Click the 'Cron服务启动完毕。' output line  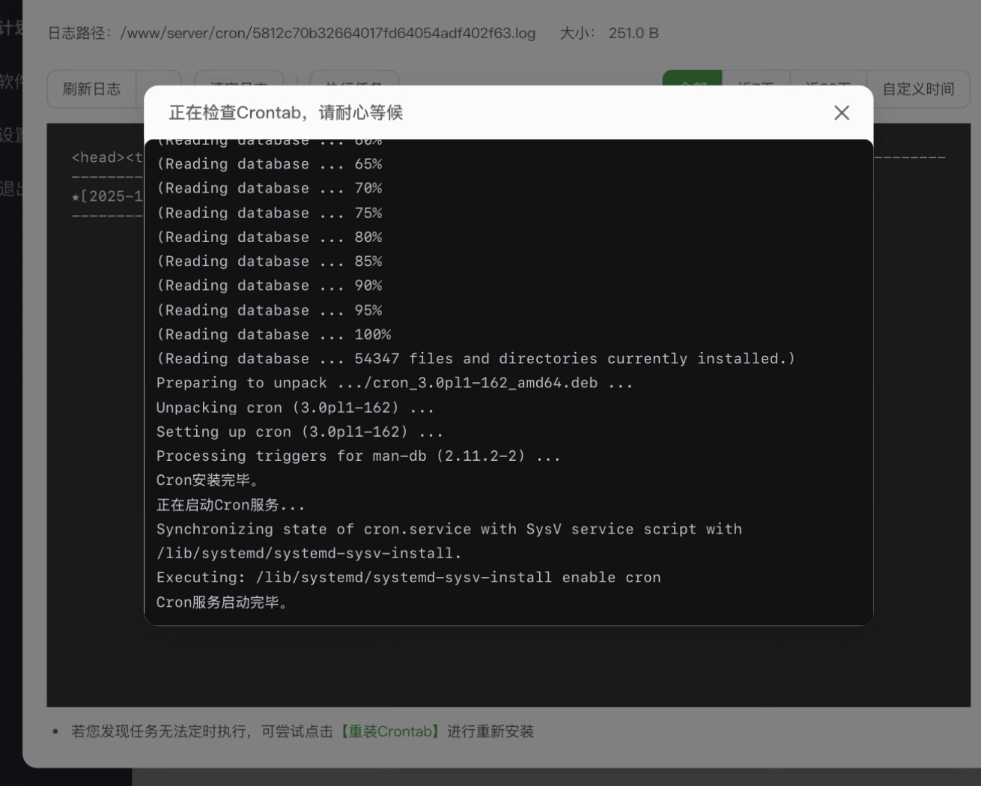click(x=222, y=602)
